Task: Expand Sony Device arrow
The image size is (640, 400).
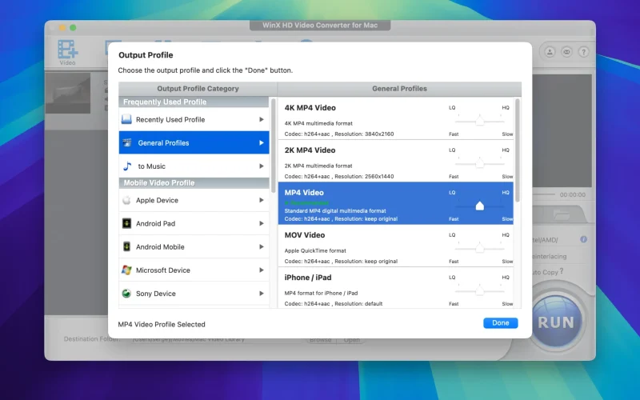Action: 262,293
